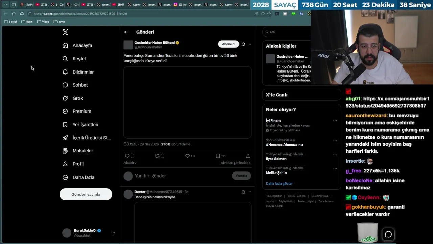Open Profil page
Image resolution: width=433 pixels, height=244 pixels.
point(73,164)
